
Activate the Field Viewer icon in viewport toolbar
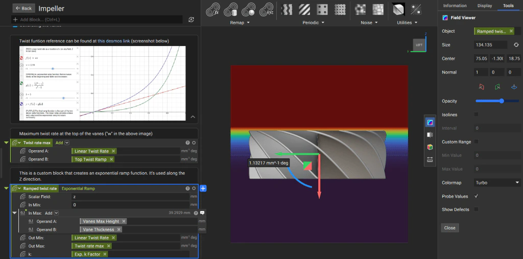(430, 122)
